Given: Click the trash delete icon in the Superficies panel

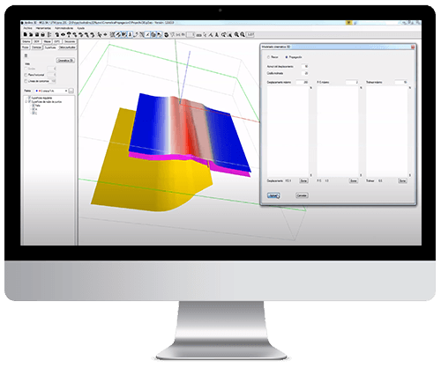Looking at the screenshot, I should pyautogui.click(x=26, y=55).
